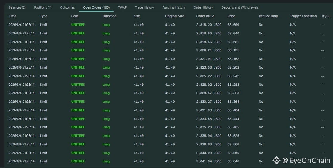Click the price 68.323
333x168 pixels.
233,93
